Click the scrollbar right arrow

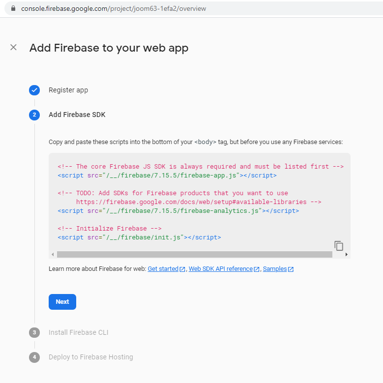[x=346, y=254]
